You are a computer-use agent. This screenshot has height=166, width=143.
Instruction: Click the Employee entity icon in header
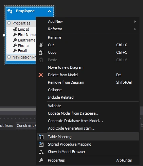[10, 11]
